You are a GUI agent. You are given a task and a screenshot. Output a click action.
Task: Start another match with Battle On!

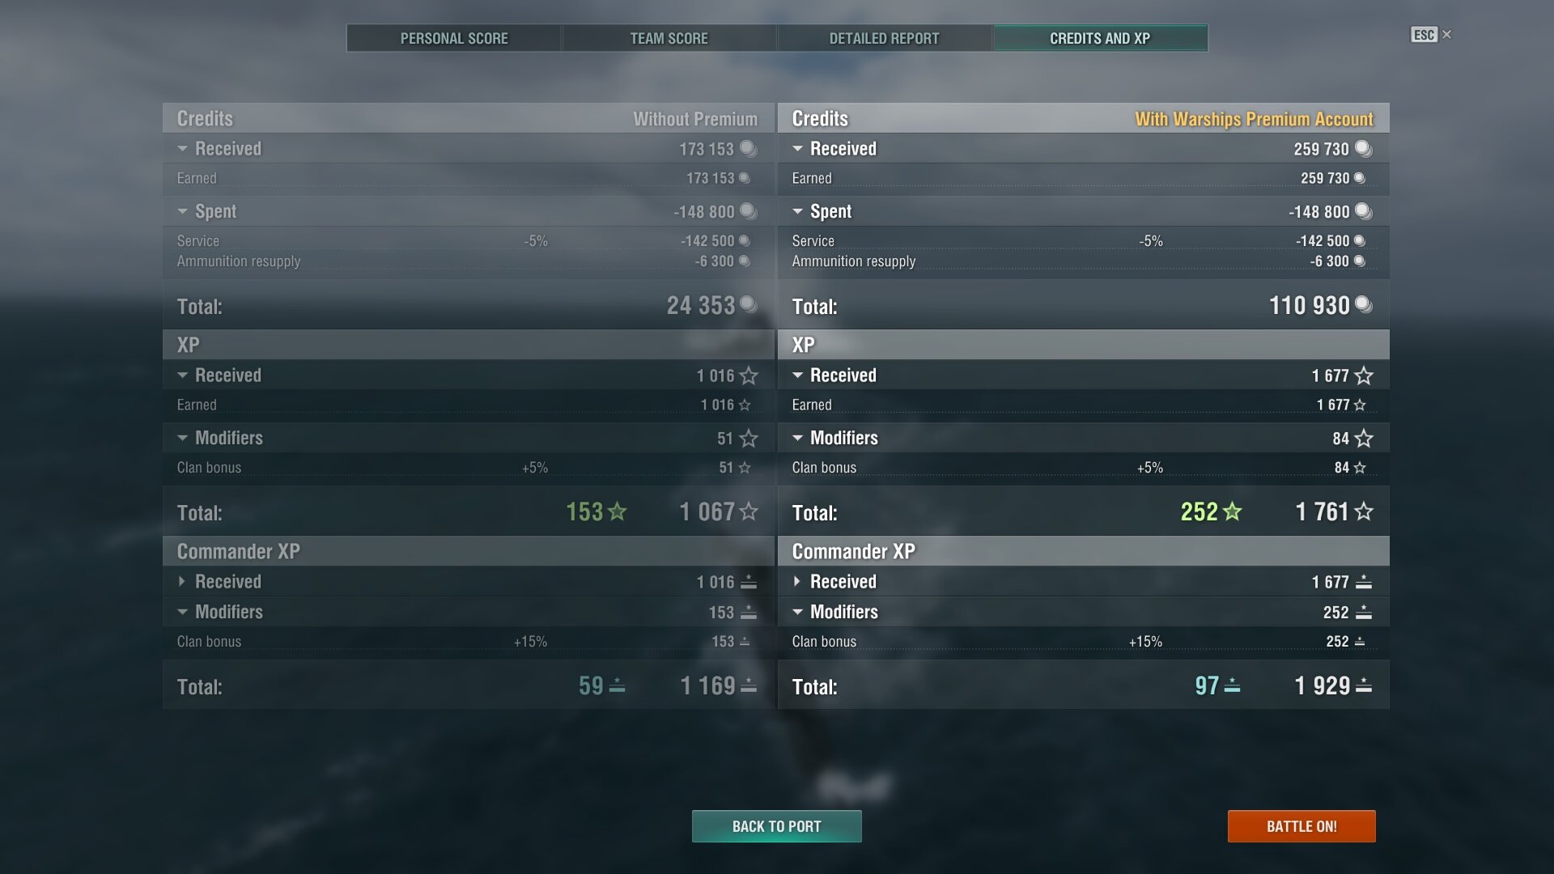point(1301,826)
